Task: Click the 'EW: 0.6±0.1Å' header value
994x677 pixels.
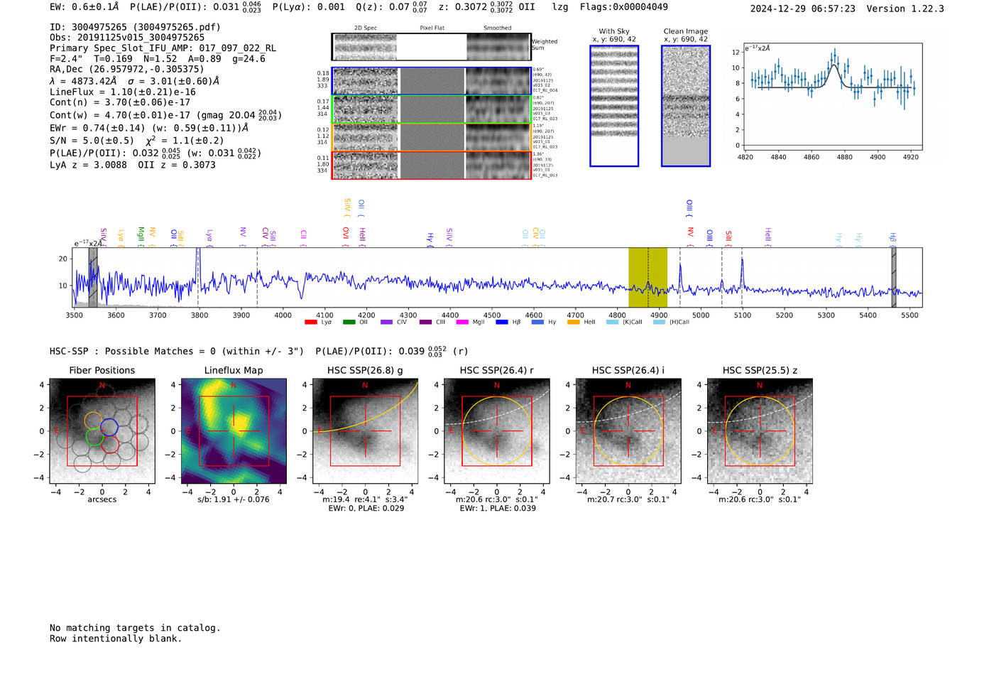Action: (84, 7)
